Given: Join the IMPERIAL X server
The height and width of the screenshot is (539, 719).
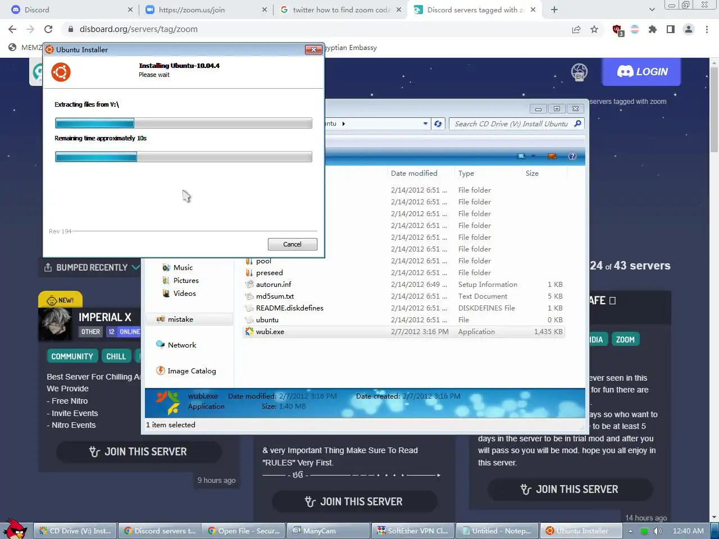Looking at the screenshot, I should pyautogui.click(x=139, y=451).
